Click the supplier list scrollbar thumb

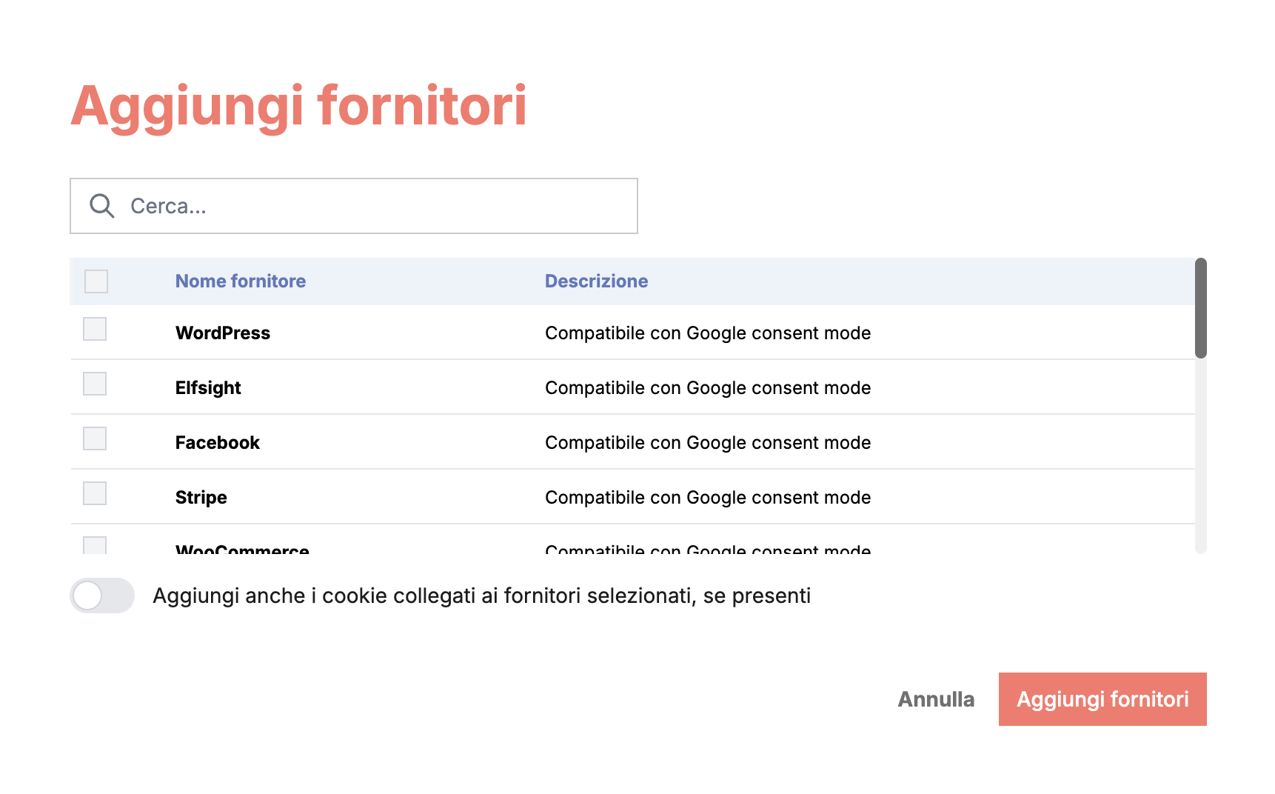(1201, 308)
